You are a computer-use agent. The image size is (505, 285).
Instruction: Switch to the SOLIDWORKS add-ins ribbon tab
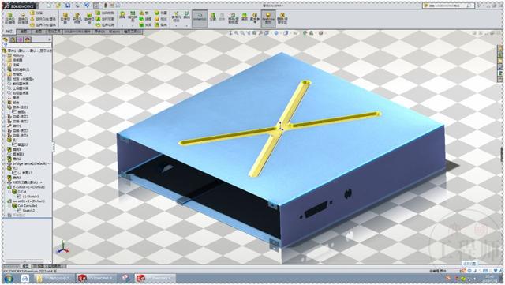pyautogui.click(x=77, y=32)
